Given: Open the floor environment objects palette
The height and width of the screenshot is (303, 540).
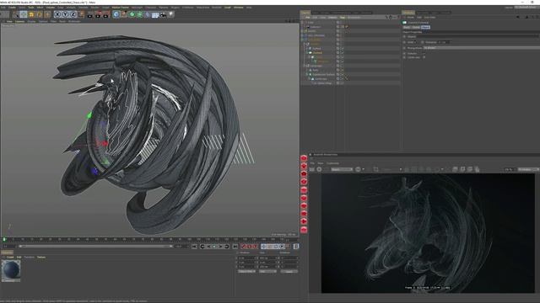Looking at the screenshot, I should point(155,14).
